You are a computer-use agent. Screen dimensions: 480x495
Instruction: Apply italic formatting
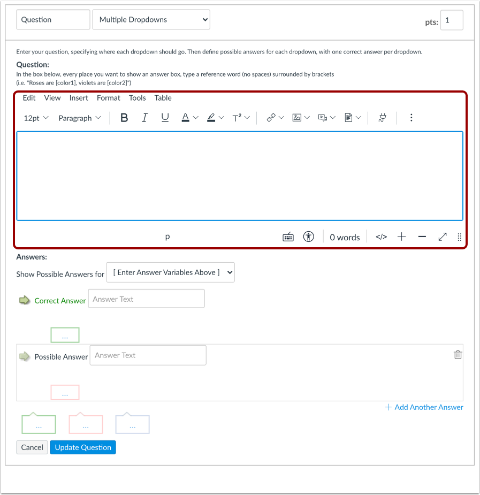click(x=144, y=117)
